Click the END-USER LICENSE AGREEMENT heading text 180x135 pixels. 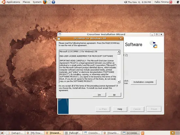point(86,56)
